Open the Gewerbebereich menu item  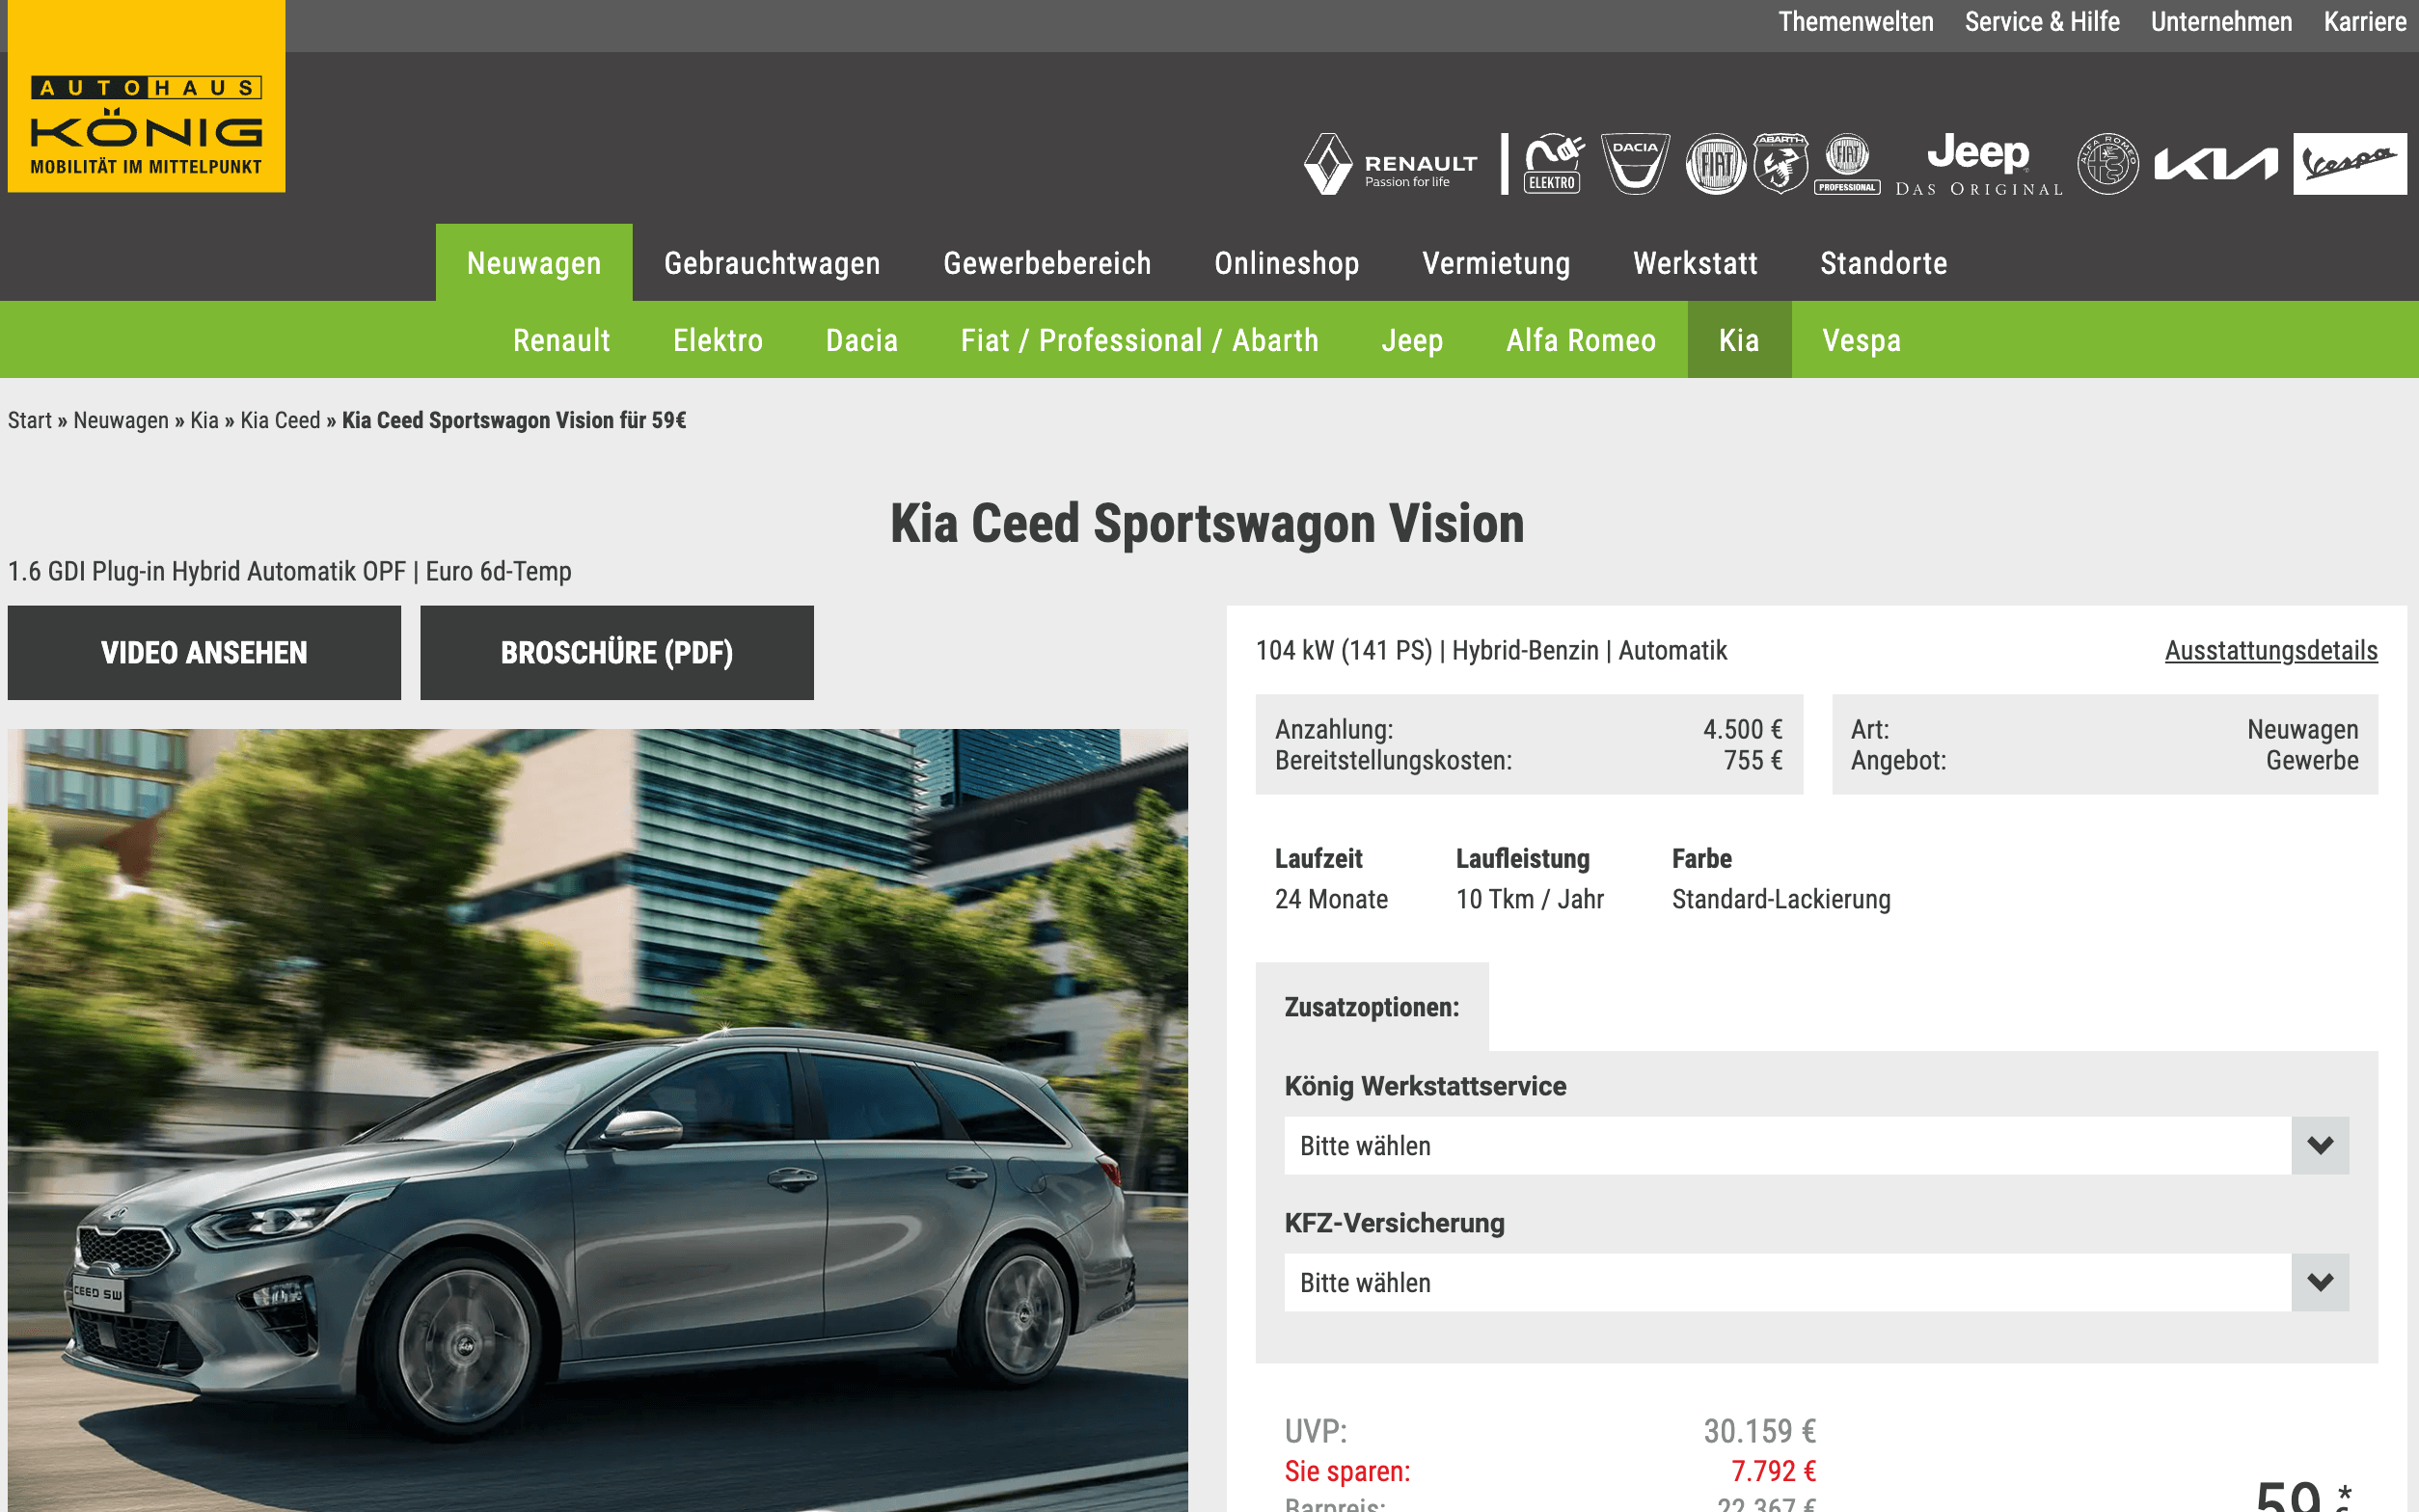tap(1047, 262)
